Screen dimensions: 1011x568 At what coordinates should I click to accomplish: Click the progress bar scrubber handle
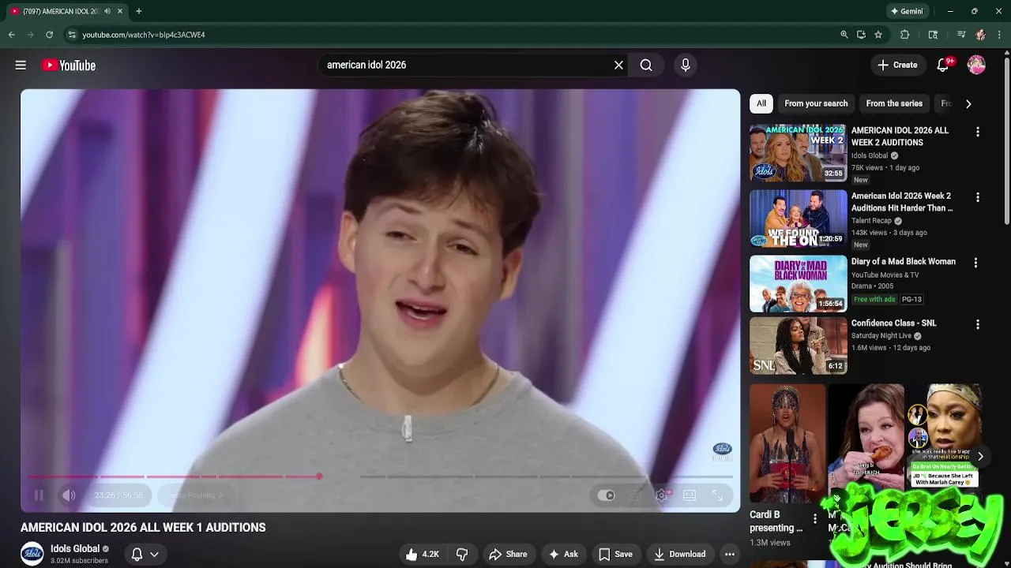319,476
